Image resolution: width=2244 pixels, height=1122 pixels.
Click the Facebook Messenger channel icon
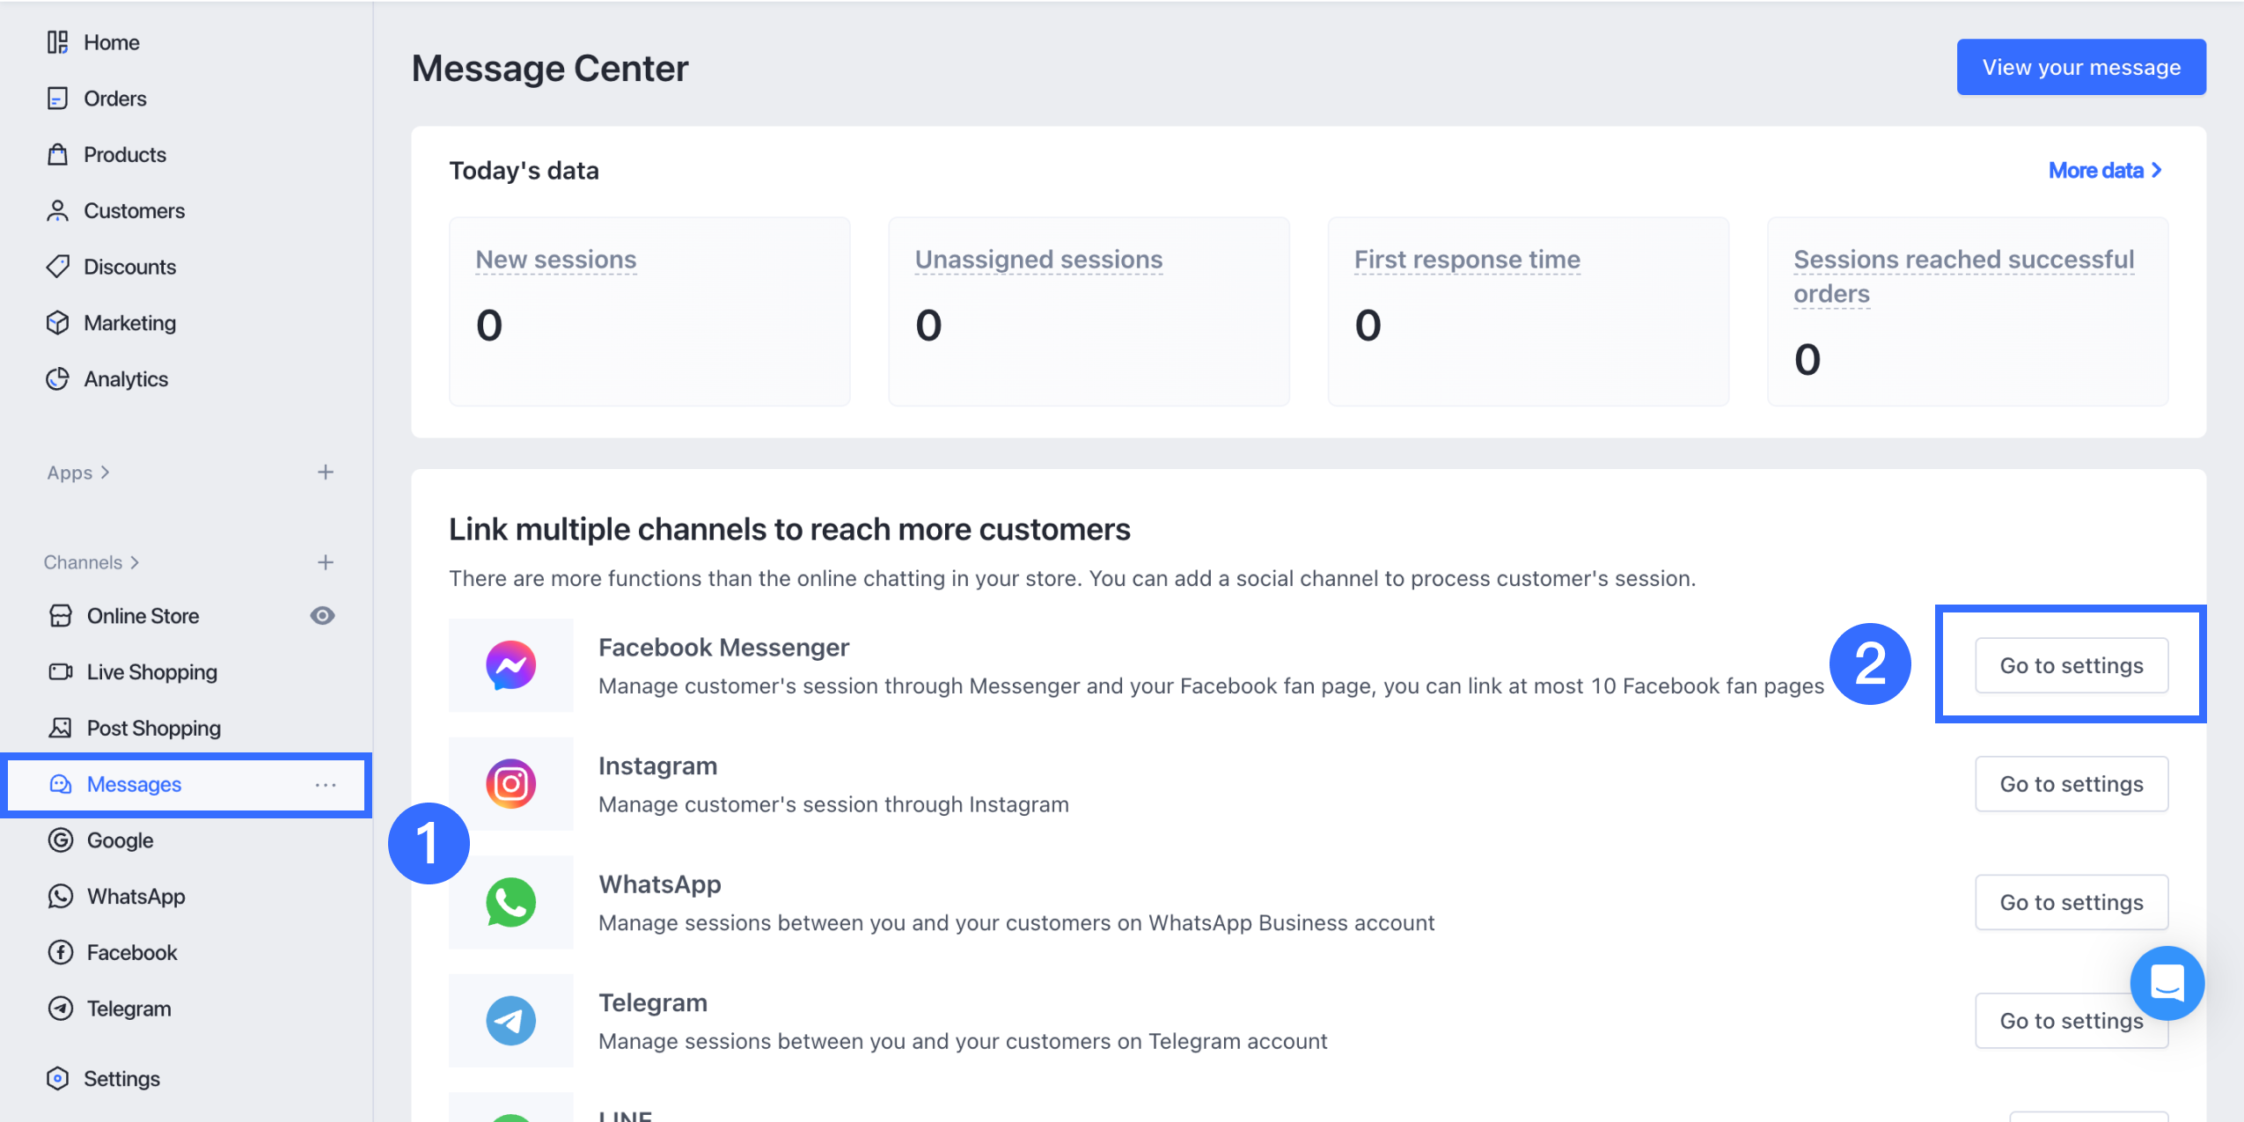coord(510,665)
